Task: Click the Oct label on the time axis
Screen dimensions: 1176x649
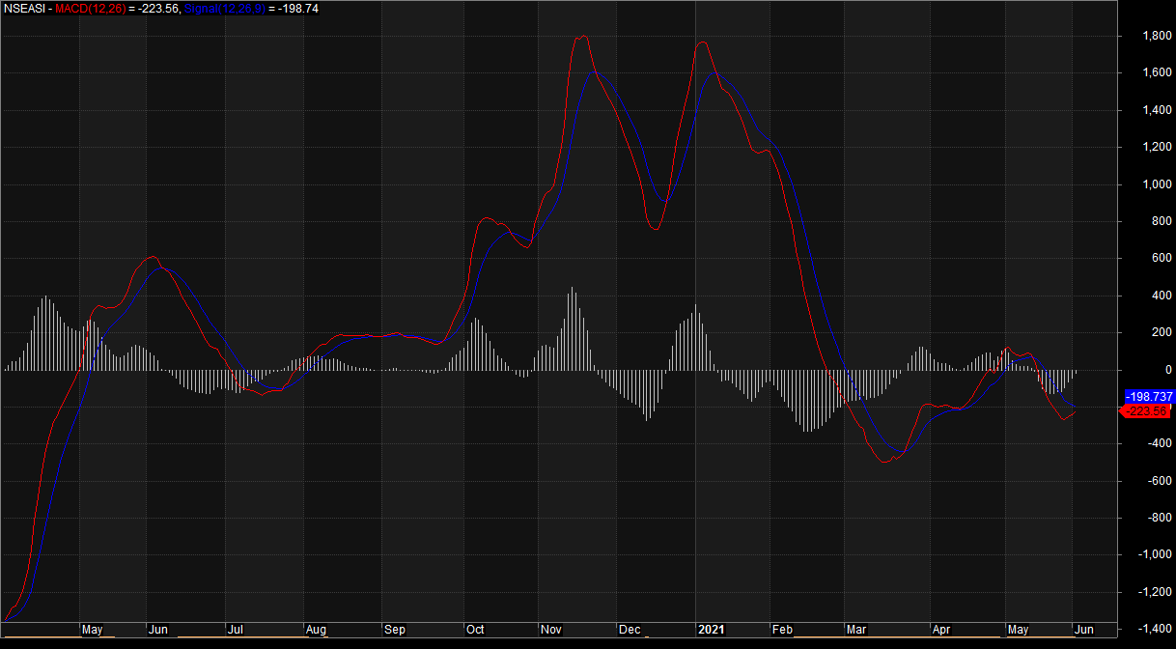Action: coord(475,630)
